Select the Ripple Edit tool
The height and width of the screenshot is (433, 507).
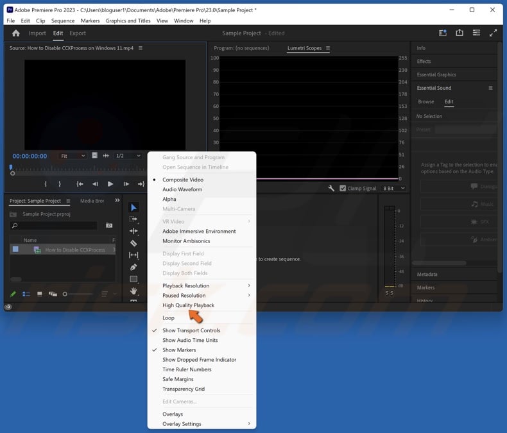133,231
